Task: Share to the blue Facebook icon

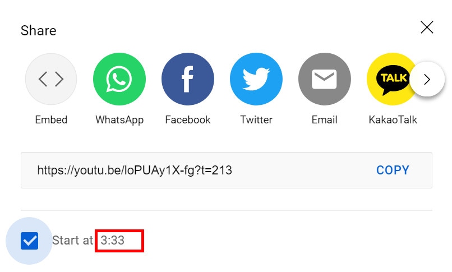Action: (x=188, y=79)
